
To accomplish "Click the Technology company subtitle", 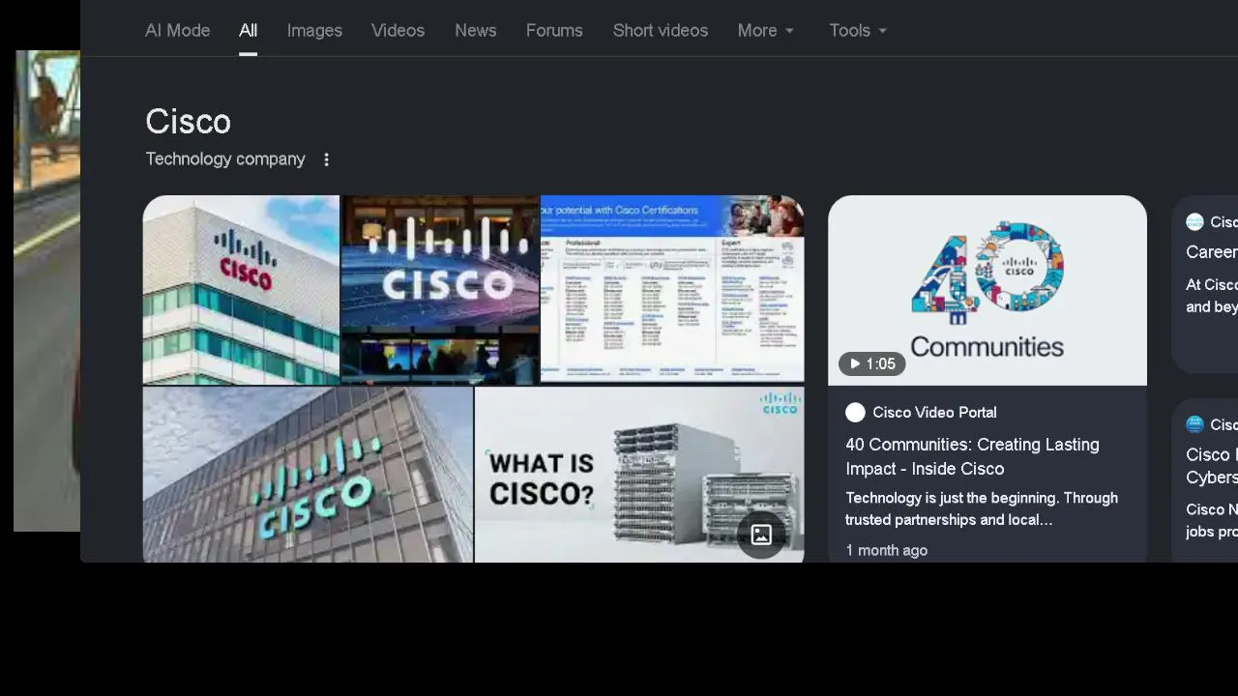I will (225, 159).
